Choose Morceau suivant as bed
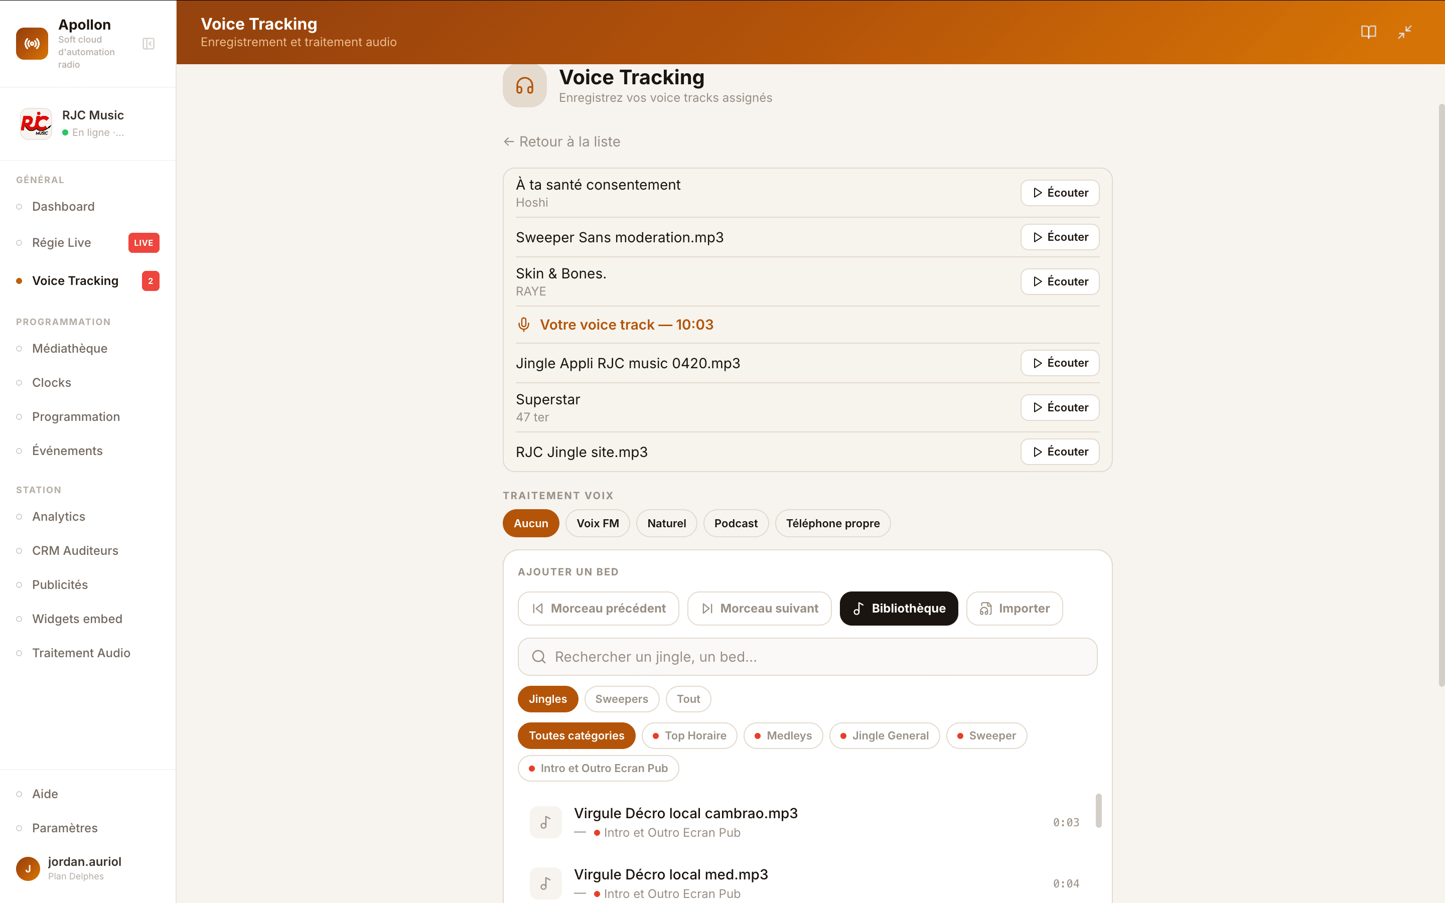 pos(760,609)
